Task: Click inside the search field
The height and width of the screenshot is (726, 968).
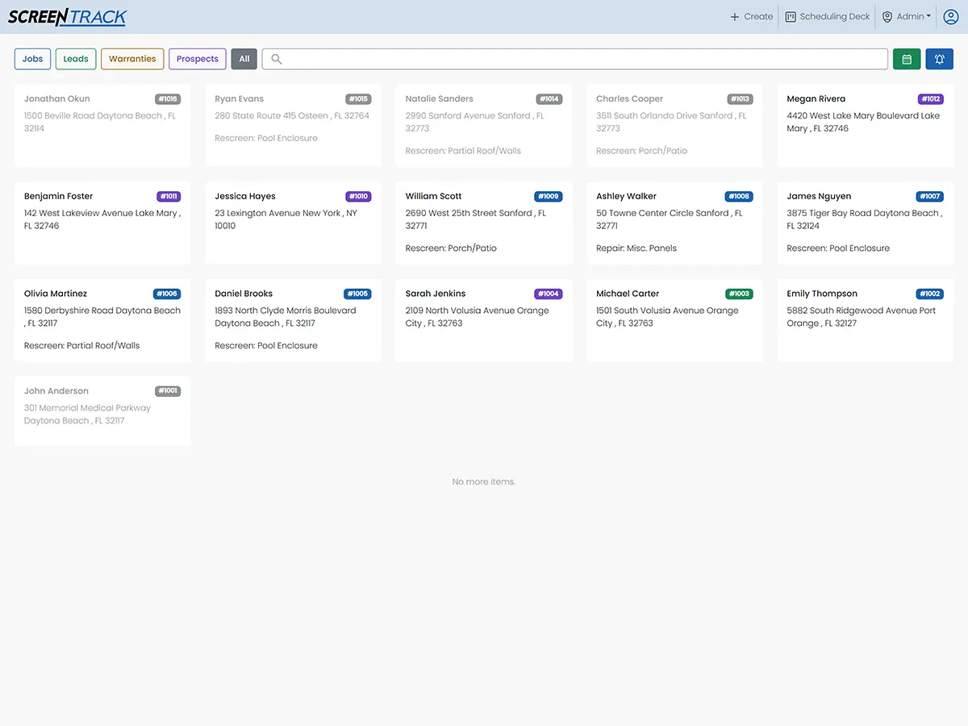Action: click(x=565, y=59)
